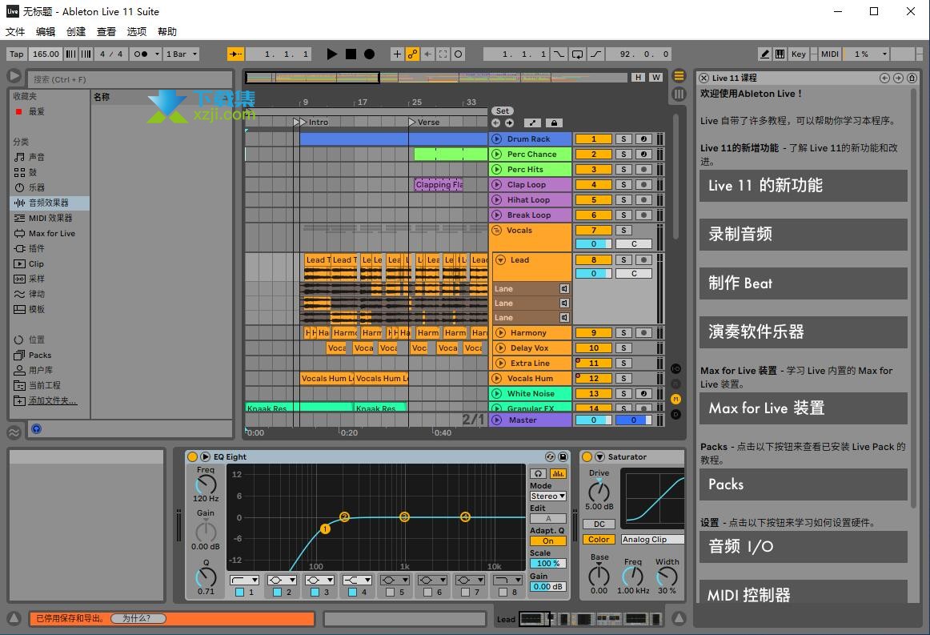
Task: Open the 编辑 menu
Action: click(46, 31)
